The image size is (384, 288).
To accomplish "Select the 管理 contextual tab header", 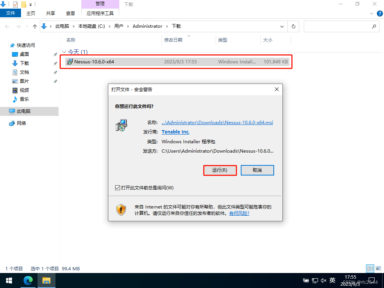I will coord(100,4).
